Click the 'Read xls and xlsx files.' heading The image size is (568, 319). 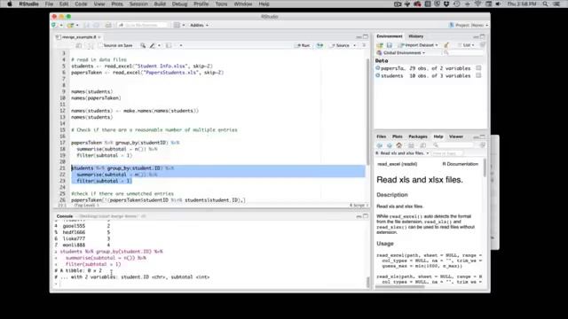point(420,180)
